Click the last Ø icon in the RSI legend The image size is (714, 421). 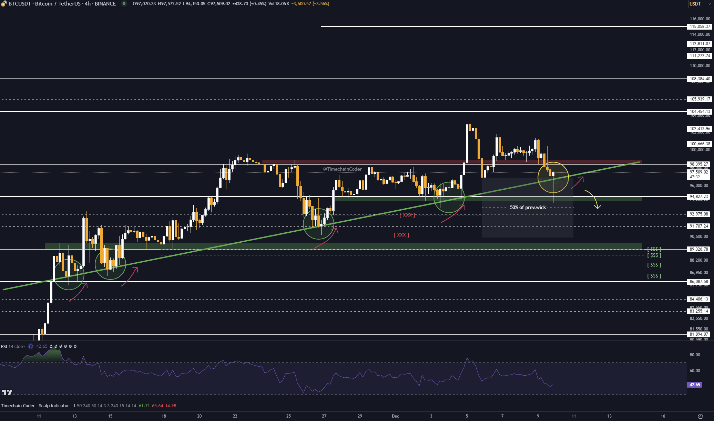click(x=75, y=346)
